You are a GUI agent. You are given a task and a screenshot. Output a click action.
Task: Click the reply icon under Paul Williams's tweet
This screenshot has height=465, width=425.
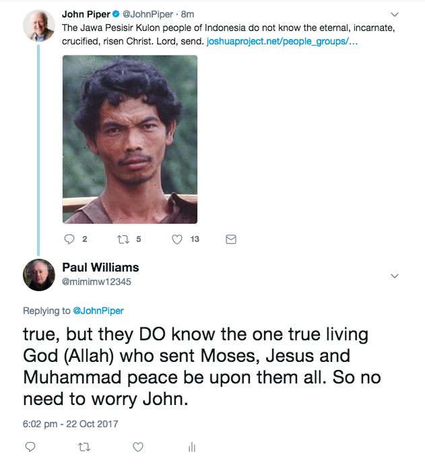[30, 447]
